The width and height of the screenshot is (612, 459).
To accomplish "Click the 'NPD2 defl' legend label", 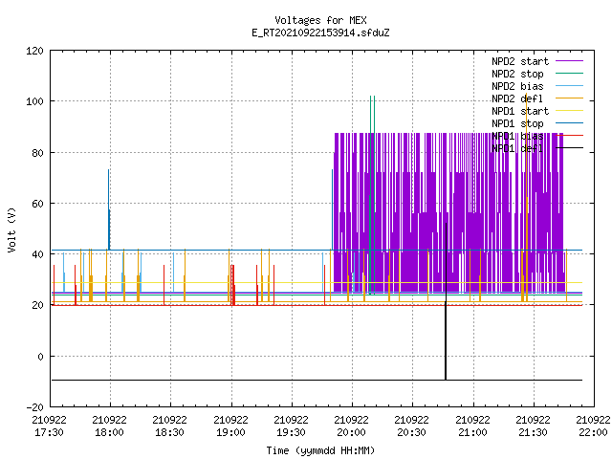I will pyautogui.click(x=517, y=98).
